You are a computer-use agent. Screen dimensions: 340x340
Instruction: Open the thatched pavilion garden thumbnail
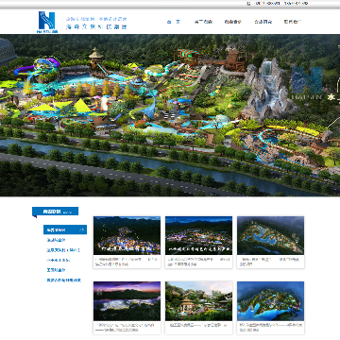(x=198, y=301)
